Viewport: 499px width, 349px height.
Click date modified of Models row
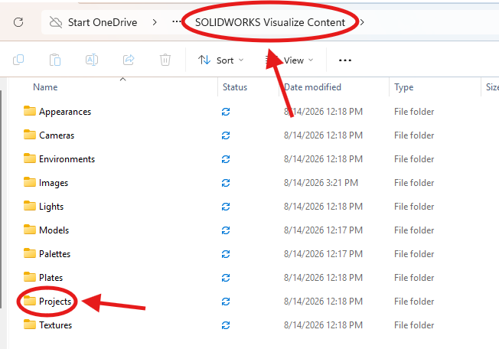coord(323,230)
